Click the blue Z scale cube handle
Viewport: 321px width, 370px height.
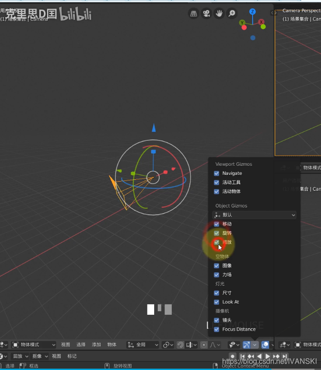tap(154, 152)
